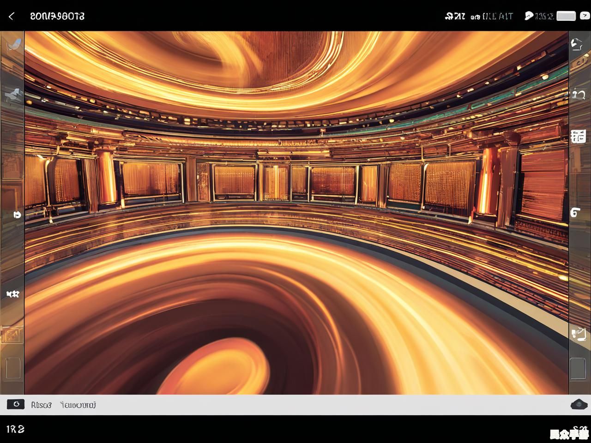Open the speech bubble icon in top bar

(529, 16)
